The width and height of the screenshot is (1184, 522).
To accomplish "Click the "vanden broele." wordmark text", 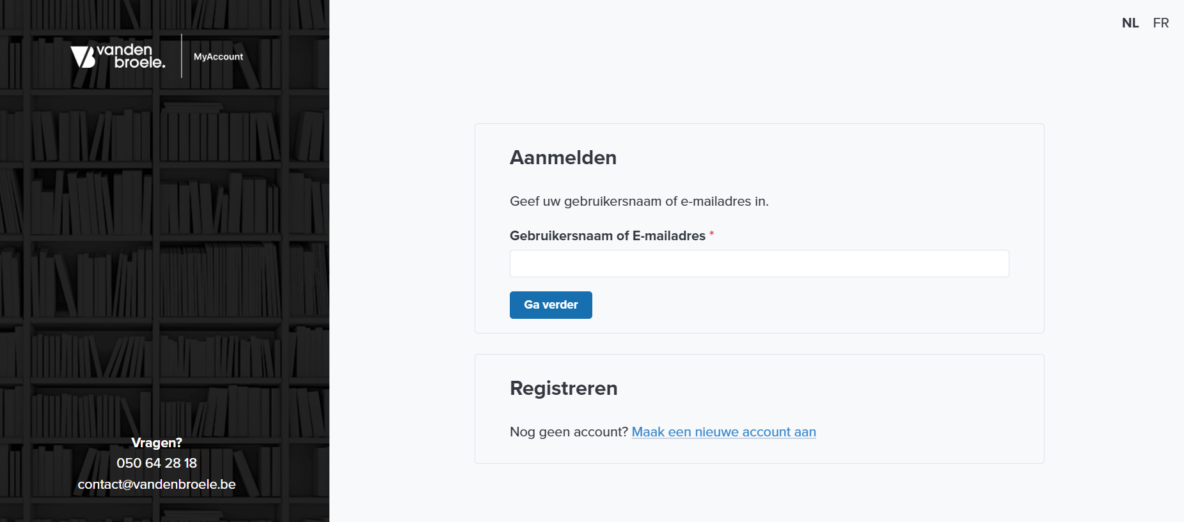I will click(132, 56).
